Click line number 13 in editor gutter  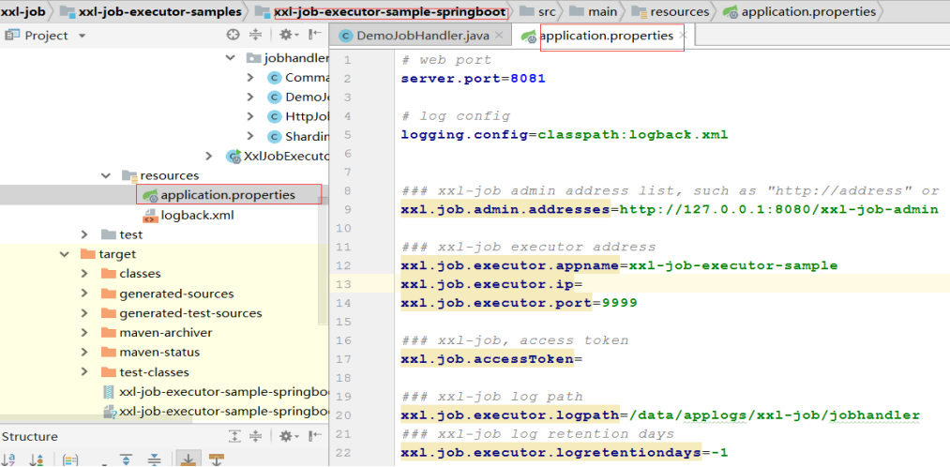click(345, 283)
